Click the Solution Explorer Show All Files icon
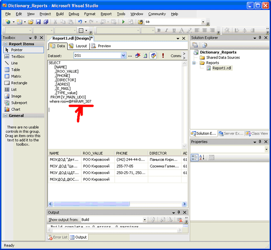Screen dimensions: 271x250 205,45
